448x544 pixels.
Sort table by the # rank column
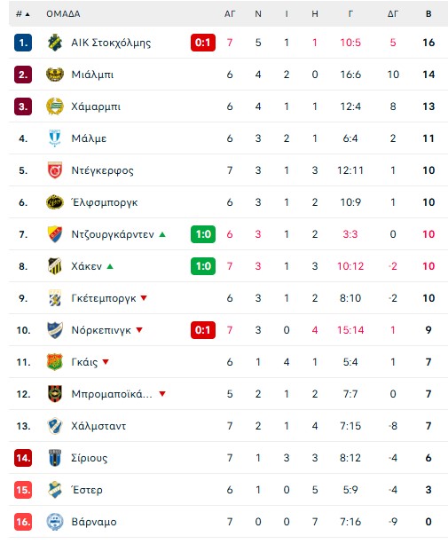[23, 14]
